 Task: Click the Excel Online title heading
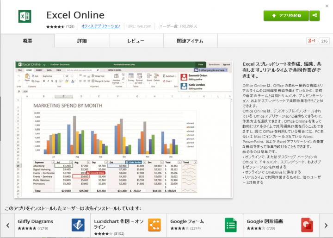coord(75,15)
